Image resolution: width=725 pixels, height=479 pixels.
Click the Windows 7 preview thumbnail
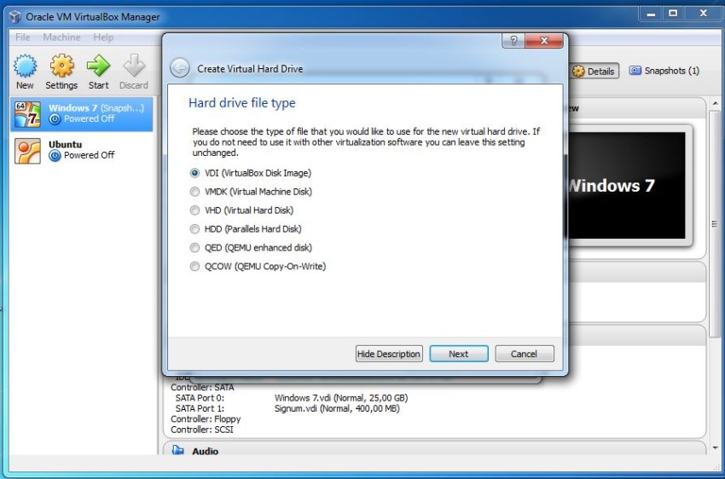(627, 185)
